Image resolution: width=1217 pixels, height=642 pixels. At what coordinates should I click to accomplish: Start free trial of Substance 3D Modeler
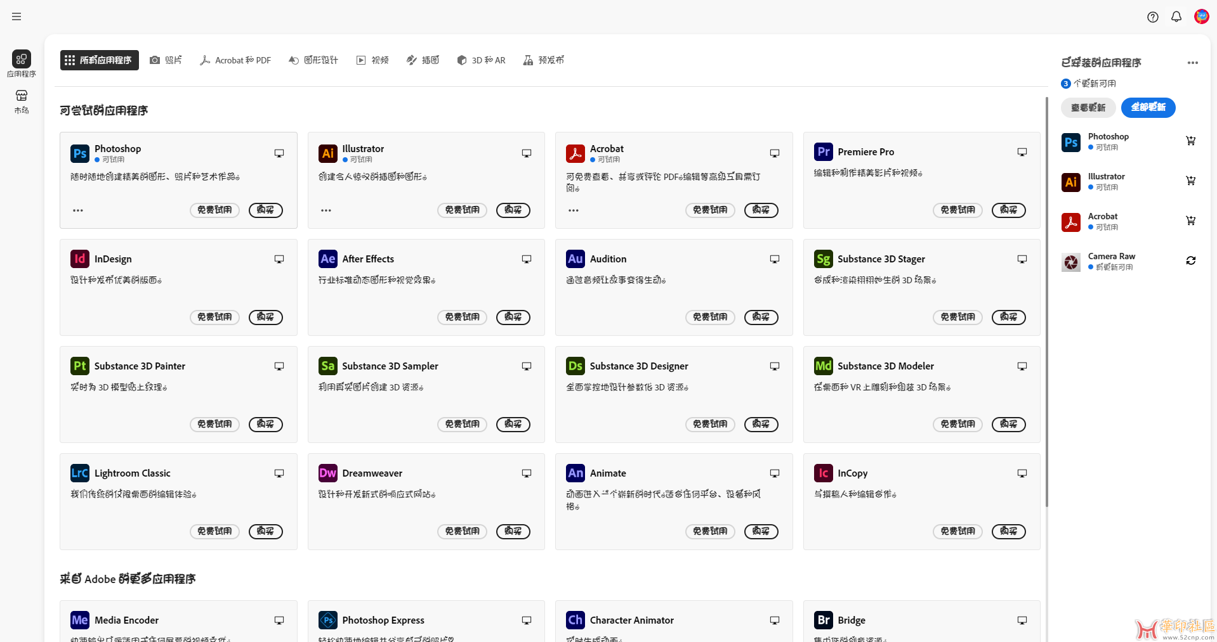point(957,424)
